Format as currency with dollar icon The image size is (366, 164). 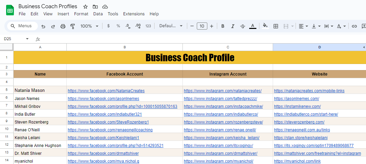(108, 26)
